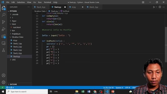Open Explorer Views and More Actions ellipsis
167x94 pixels.
[28, 7]
